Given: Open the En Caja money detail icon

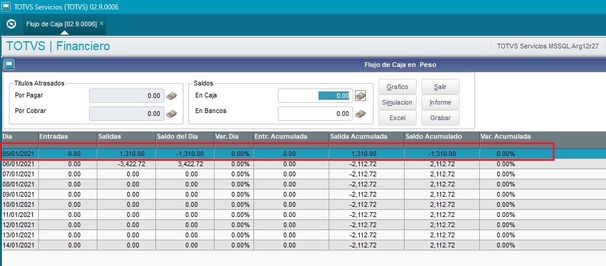Looking at the screenshot, I should (x=360, y=95).
